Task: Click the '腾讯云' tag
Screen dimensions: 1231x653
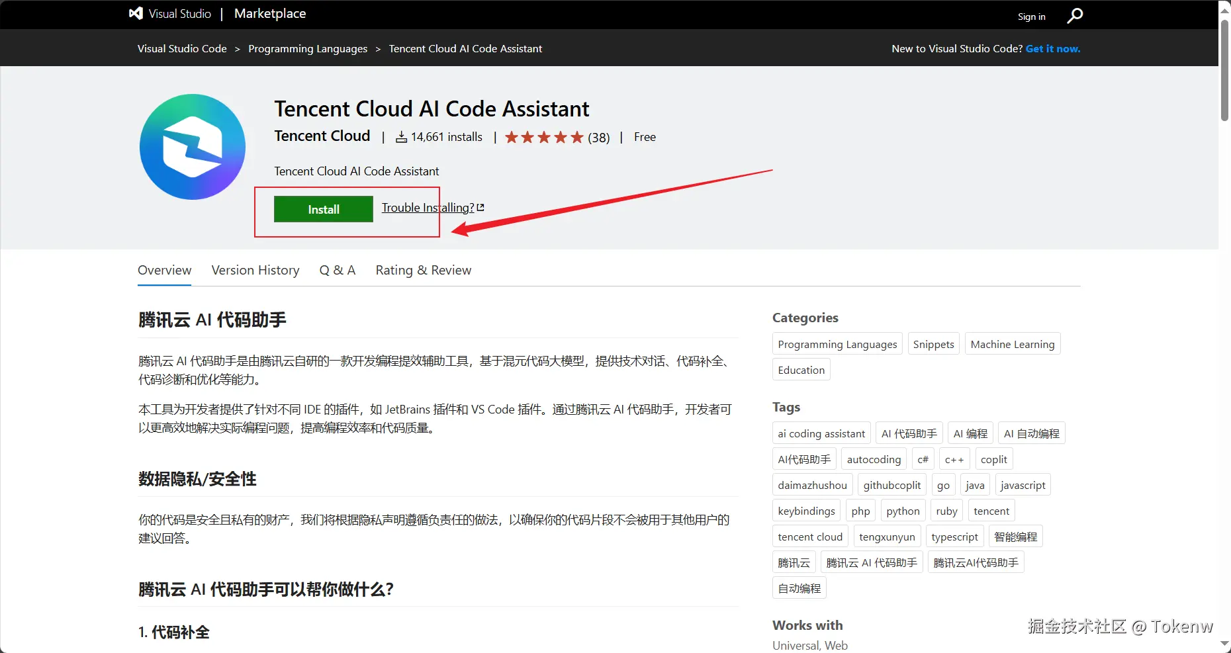Action: pos(794,562)
